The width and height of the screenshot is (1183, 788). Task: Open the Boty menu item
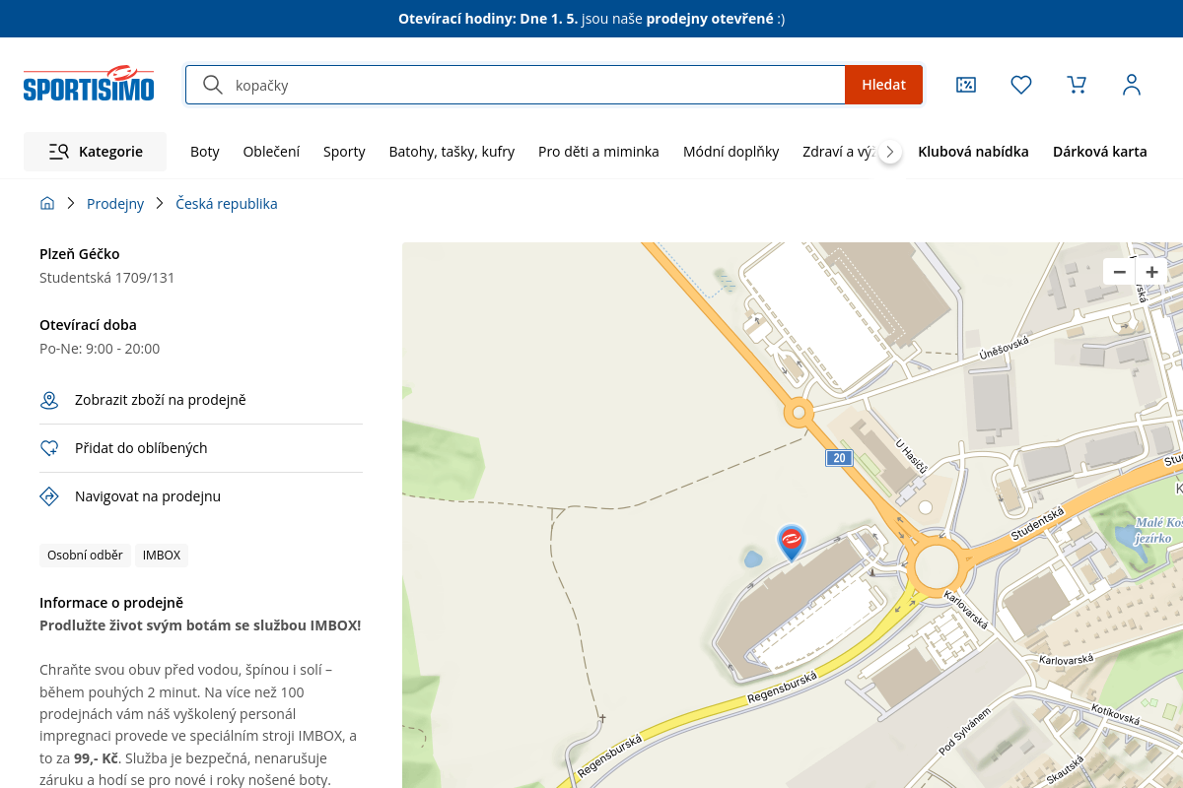(205, 152)
